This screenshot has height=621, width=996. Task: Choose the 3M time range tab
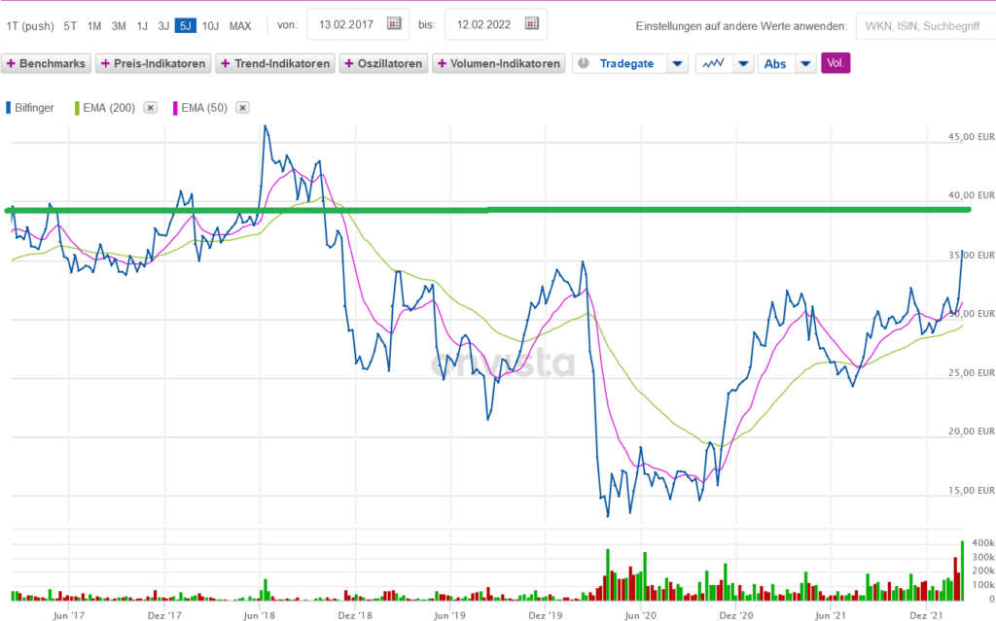pyautogui.click(x=119, y=25)
